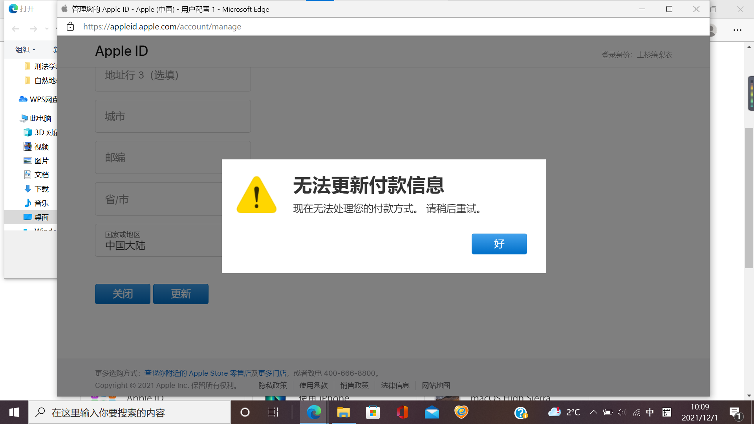
Task: Open the Office app in taskbar
Action: (402, 412)
